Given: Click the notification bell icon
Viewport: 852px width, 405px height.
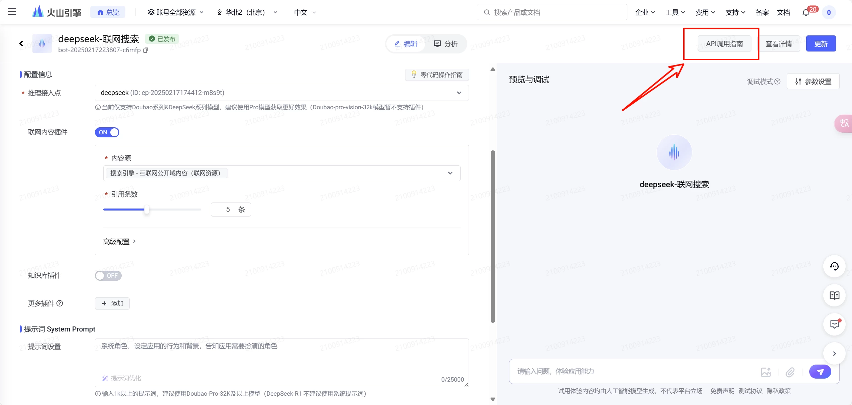Looking at the screenshot, I should point(806,12).
